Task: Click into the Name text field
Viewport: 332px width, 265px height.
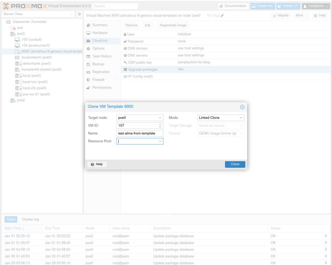Action: pos(140,133)
